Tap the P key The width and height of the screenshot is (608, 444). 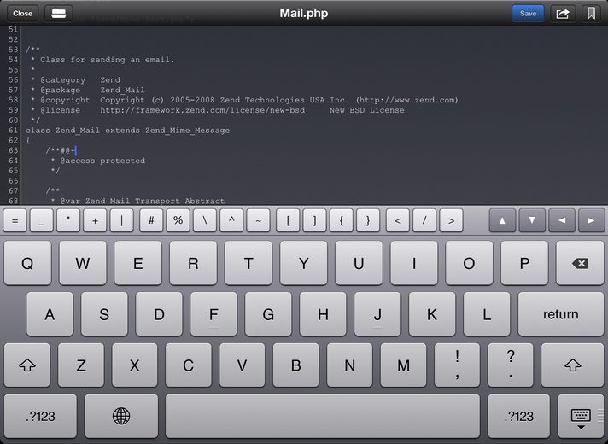point(524,263)
